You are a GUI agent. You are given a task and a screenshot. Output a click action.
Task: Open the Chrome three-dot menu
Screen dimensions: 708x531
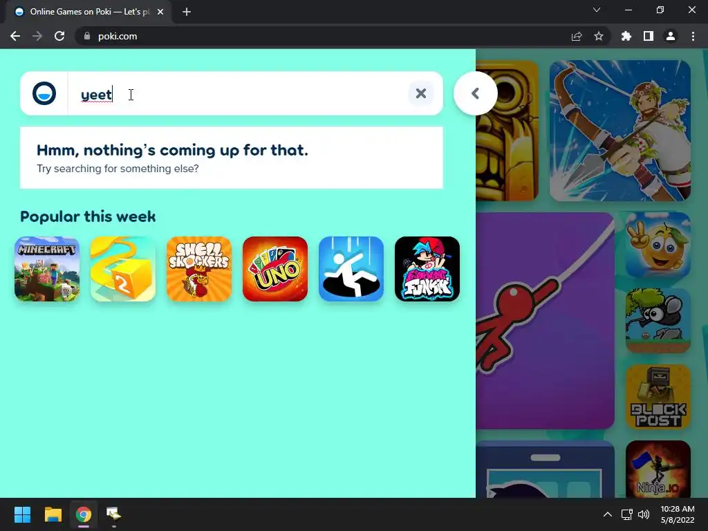[693, 36]
